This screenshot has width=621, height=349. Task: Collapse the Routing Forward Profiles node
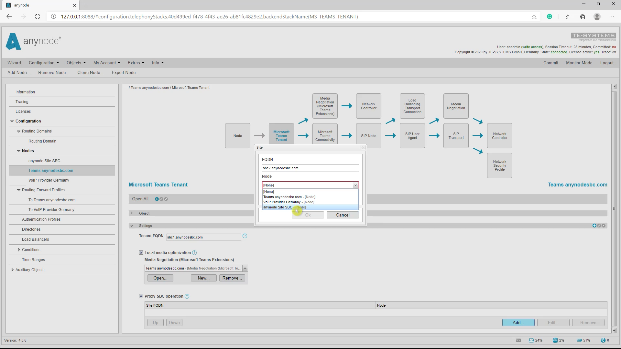[18, 190]
